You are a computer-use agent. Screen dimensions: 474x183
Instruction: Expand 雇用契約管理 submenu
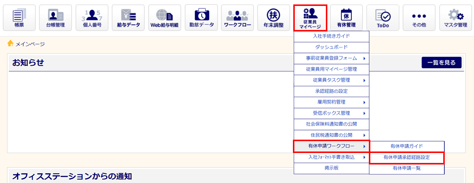[331, 102]
